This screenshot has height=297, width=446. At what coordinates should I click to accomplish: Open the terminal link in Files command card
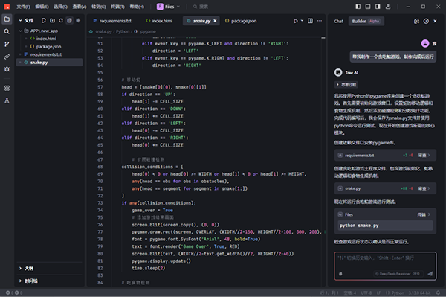click(424, 214)
